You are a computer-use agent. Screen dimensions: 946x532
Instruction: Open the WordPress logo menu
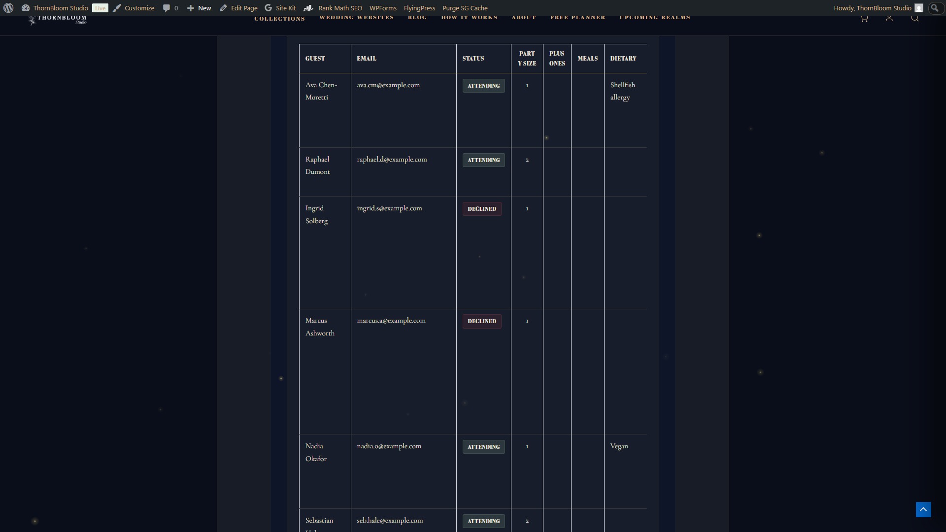8,8
